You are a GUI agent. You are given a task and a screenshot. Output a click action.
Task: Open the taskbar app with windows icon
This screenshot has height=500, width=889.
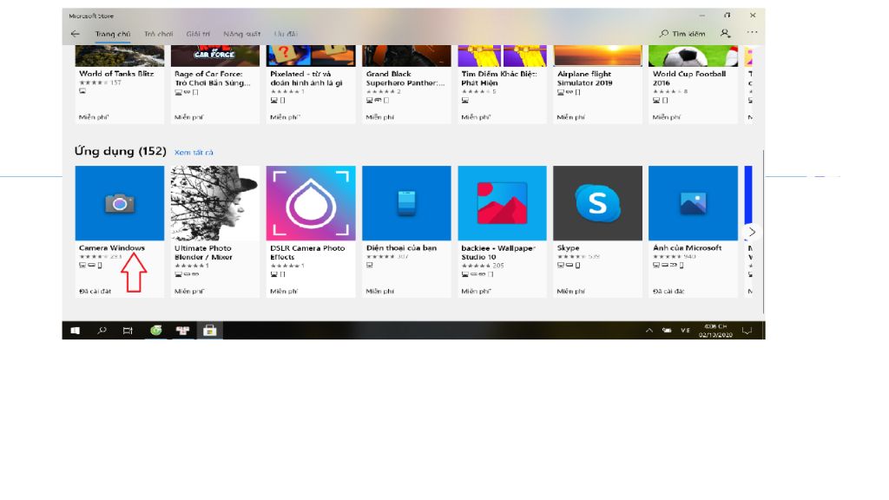click(182, 331)
